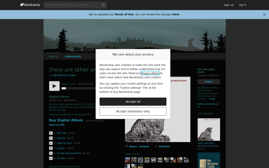Play track 5 Lovely and Lonesome
The image size is (269, 168).
coord(51,153)
